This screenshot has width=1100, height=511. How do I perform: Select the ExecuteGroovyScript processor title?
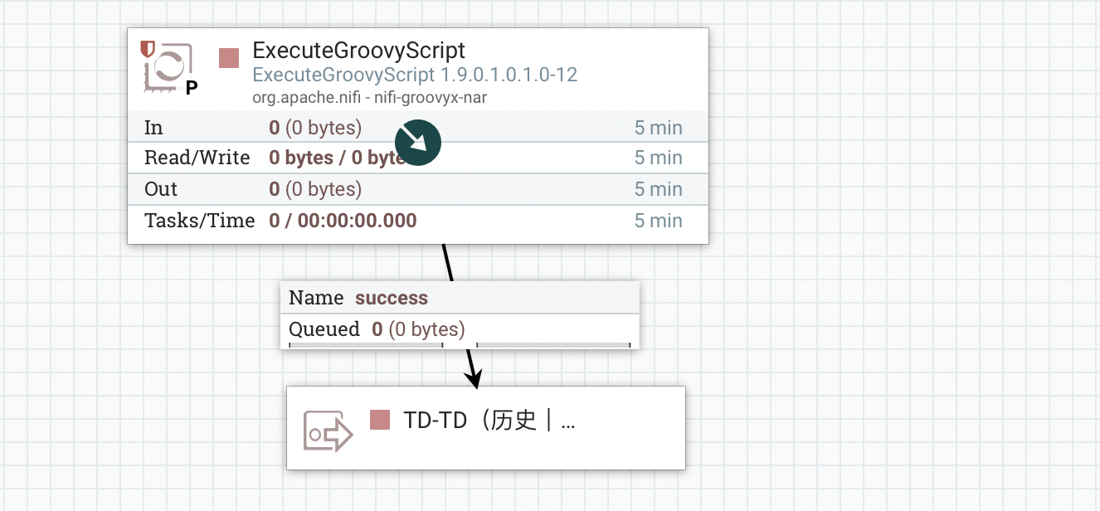(359, 51)
